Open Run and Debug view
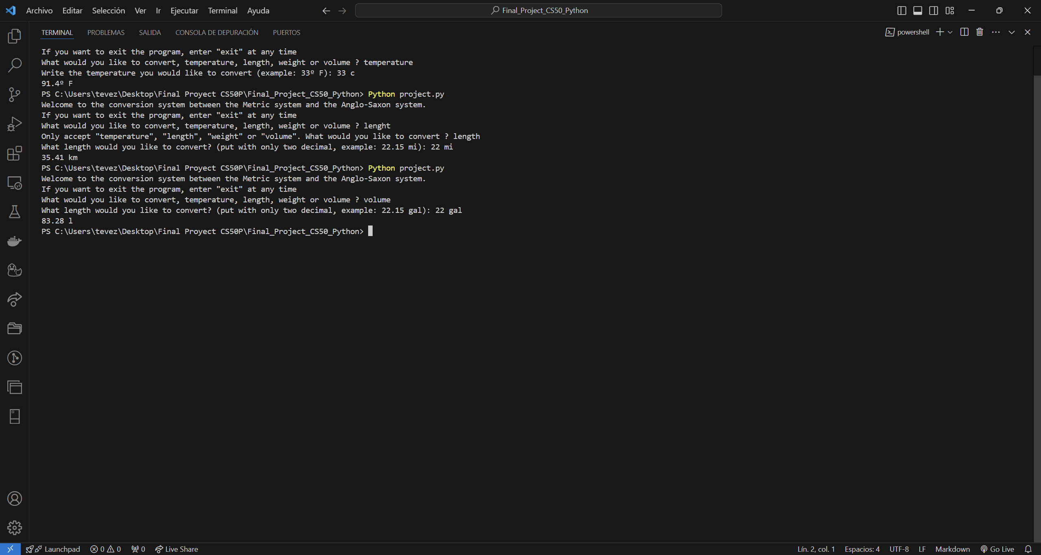Viewport: 1041px width, 555px height. point(15,124)
